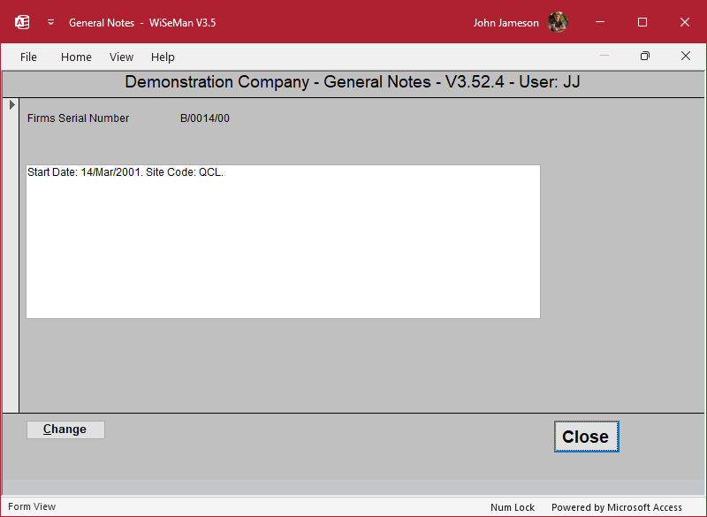Switch to the Home tab
Viewport: 707px width, 517px height.
click(x=76, y=57)
